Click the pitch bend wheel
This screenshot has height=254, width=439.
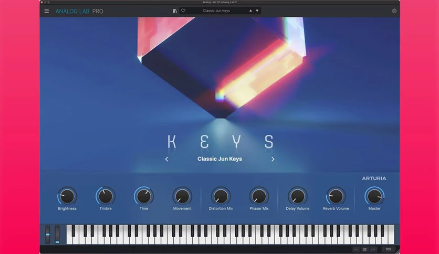tap(48, 234)
